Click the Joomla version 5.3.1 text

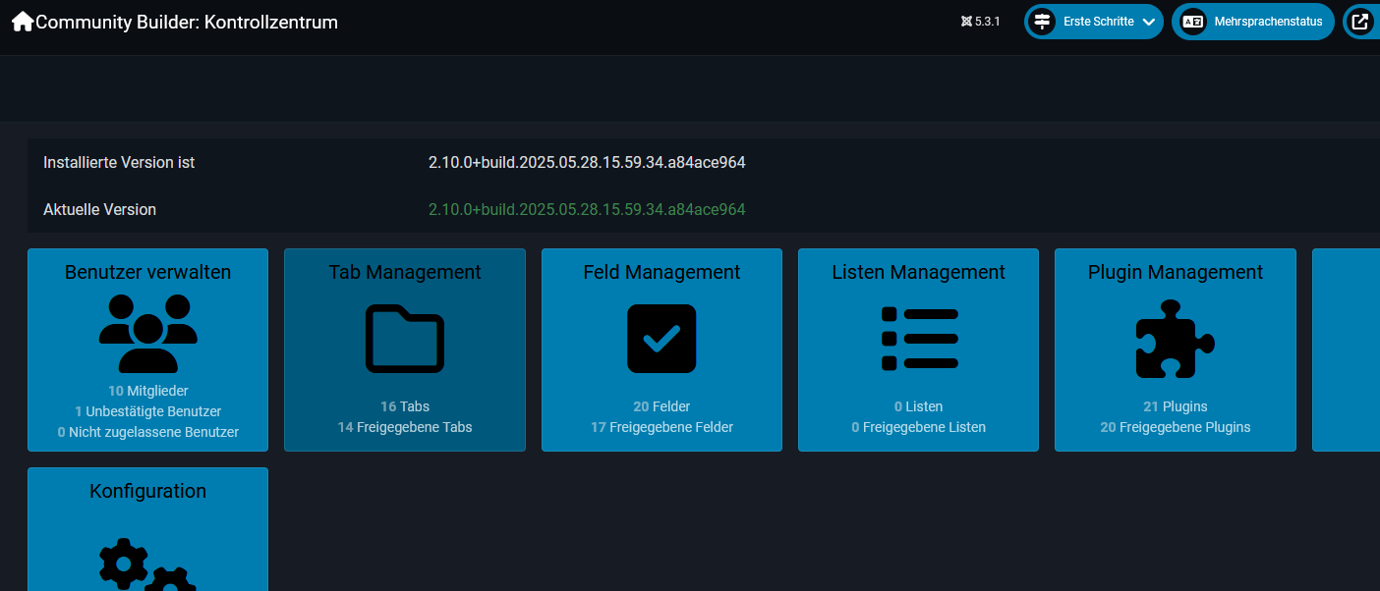tap(988, 22)
